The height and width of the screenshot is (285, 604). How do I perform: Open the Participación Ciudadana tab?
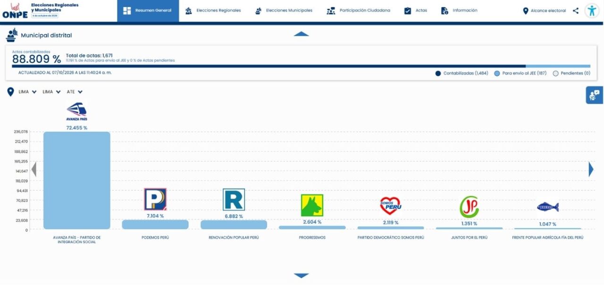359,10
